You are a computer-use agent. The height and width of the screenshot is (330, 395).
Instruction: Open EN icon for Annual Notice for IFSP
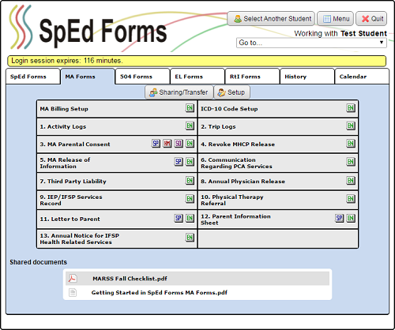pyautogui.click(x=190, y=238)
